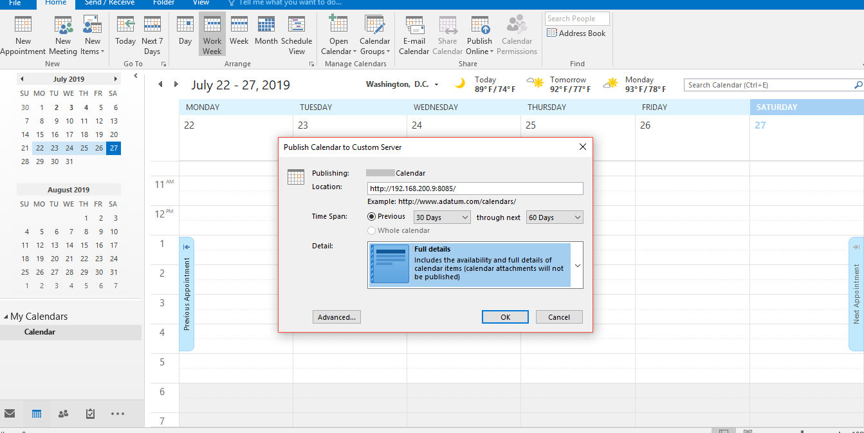Click the Next Appointment side tab
Screen dimensions: 864x433
(x=856, y=294)
